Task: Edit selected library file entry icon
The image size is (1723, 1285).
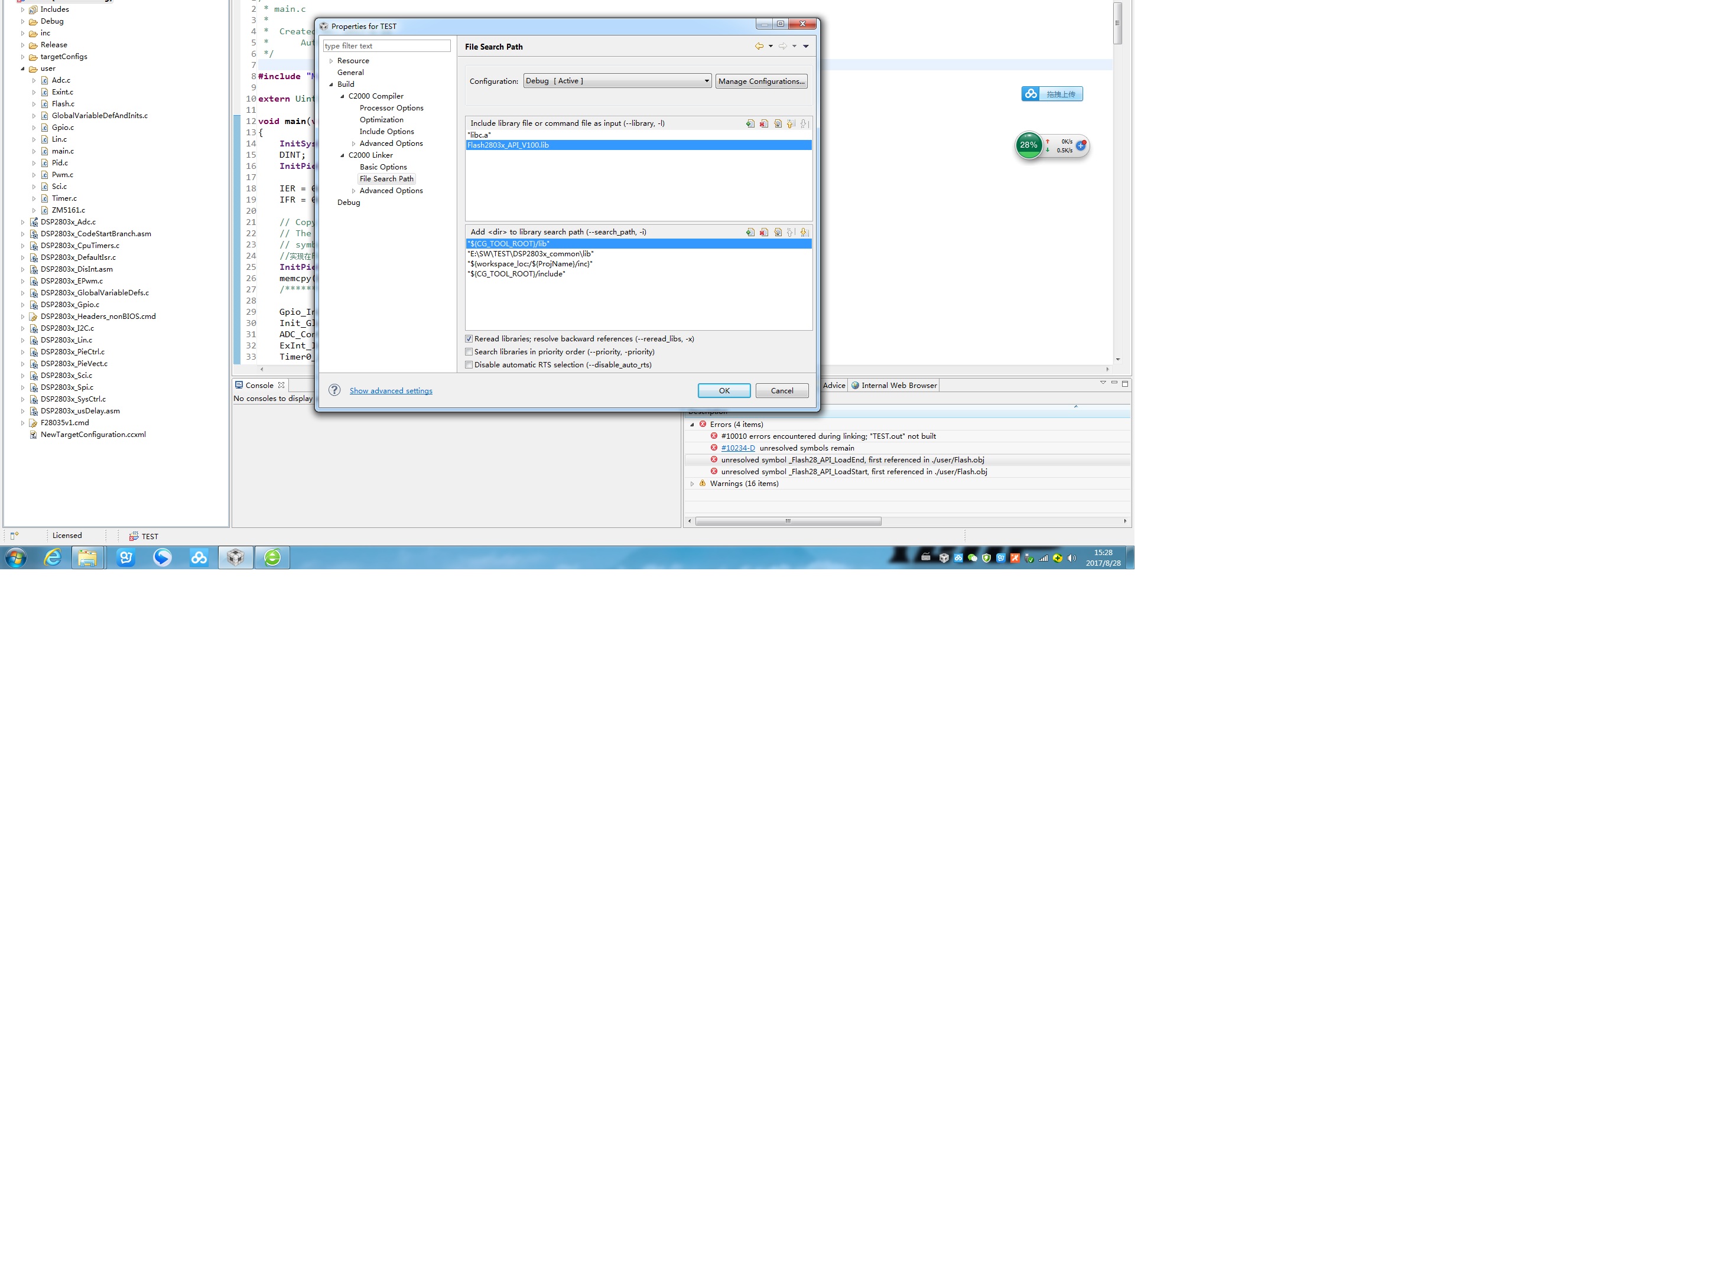Action: [x=776, y=123]
